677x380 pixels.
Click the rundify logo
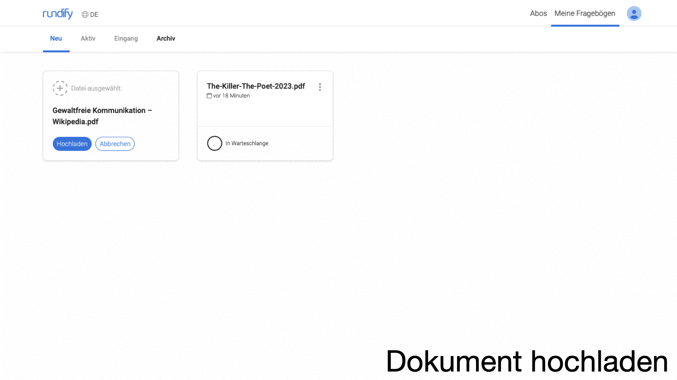click(57, 14)
